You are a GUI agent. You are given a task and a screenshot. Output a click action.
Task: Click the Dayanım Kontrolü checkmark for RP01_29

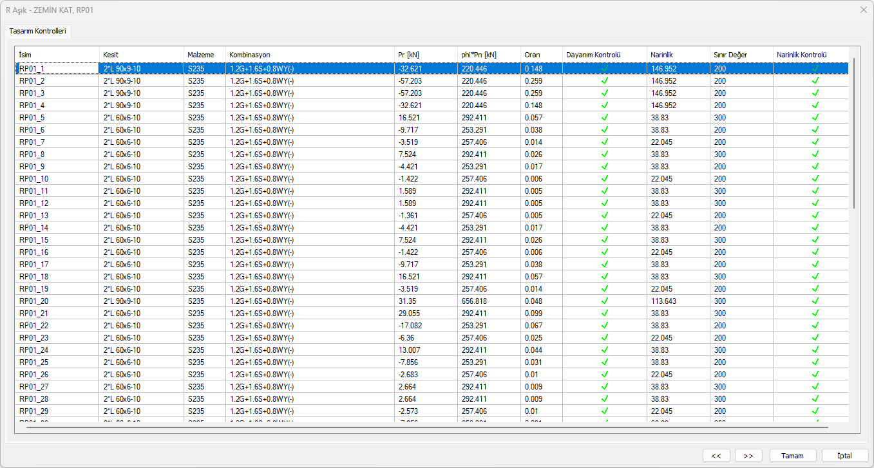point(604,411)
